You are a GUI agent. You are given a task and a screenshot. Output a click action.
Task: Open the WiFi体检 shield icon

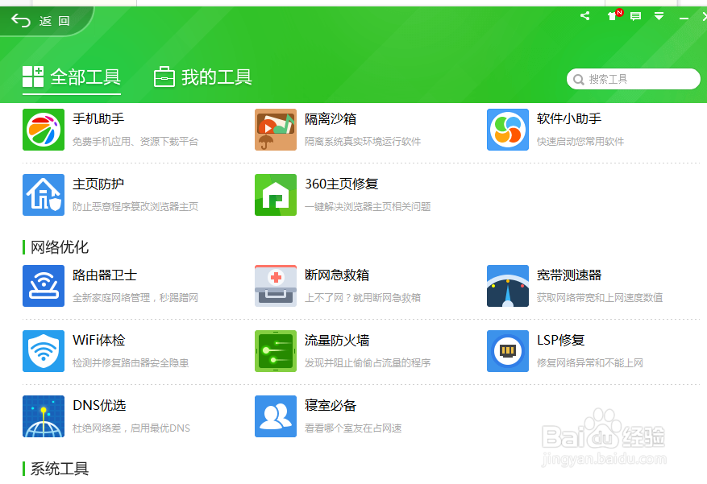pos(44,351)
